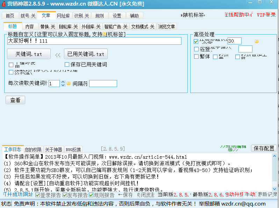Toggle the 发布报告 checkbox
Screen dimensions: 279x208
[65, 195]
